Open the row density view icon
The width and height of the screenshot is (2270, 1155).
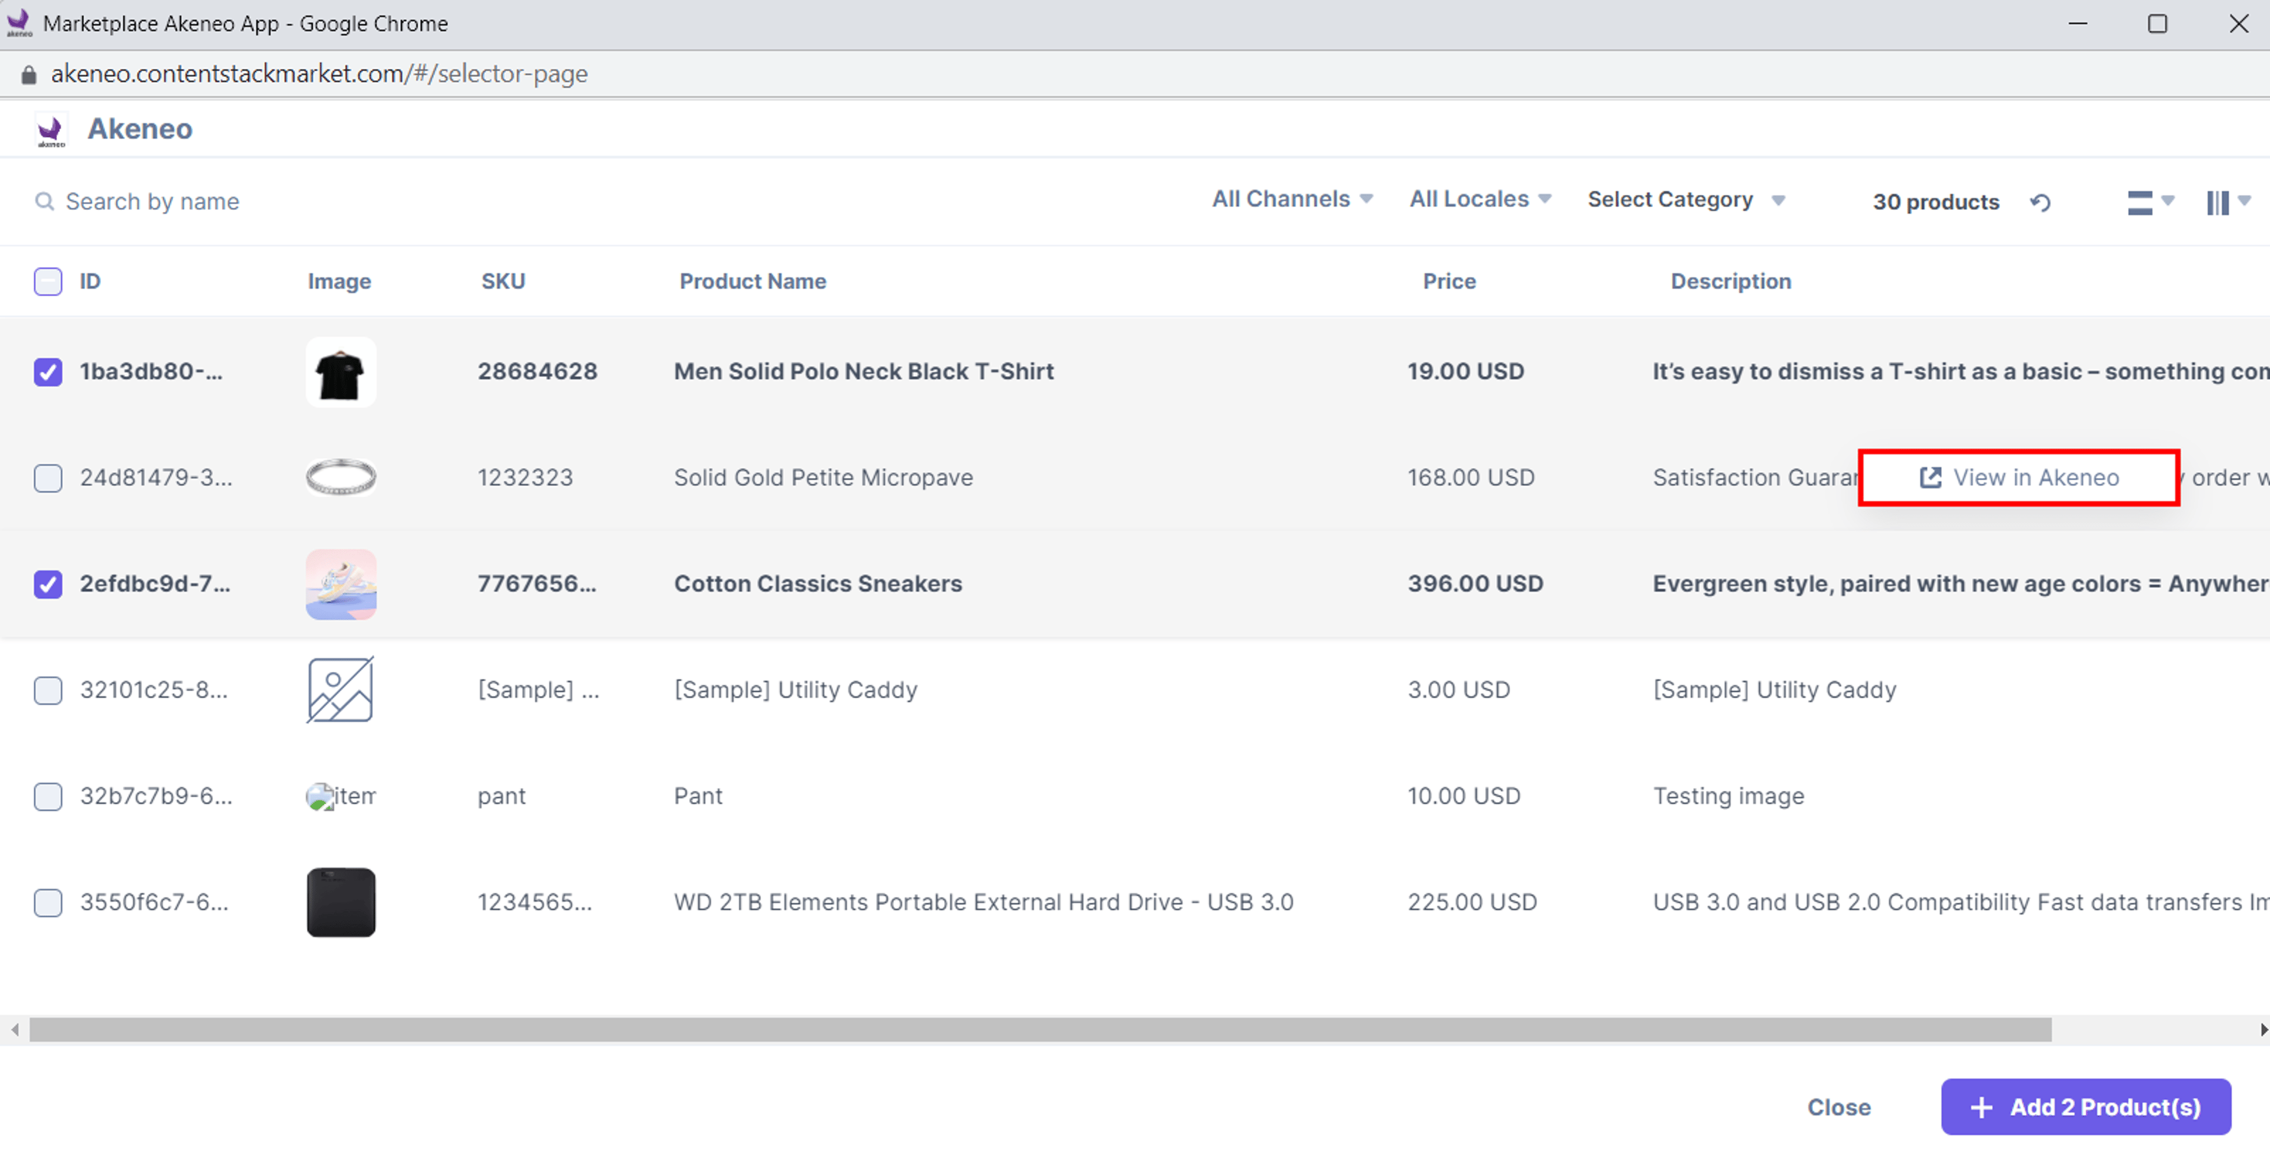pos(2139,203)
